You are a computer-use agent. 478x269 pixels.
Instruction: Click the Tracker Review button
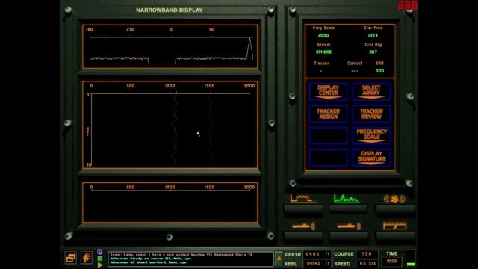click(x=371, y=114)
